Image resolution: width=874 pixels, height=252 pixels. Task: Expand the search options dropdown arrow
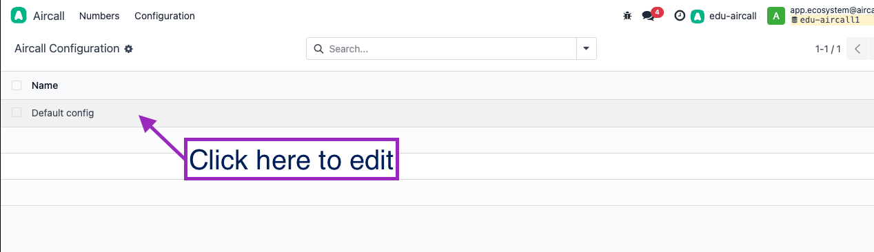[x=587, y=49]
